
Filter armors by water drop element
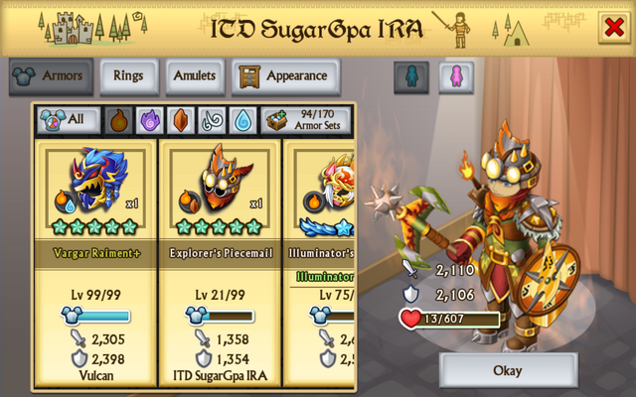(242, 120)
